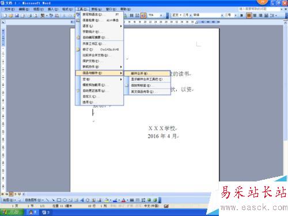Image resolution: width=288 pixels, height=216 pixels.
Task: Insert a text box from drawing toolbar
Action: click(70, 200)
